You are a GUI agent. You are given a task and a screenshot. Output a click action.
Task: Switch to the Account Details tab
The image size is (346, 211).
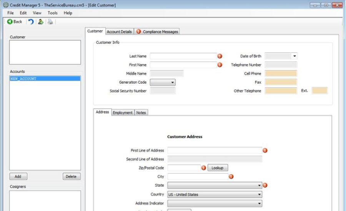point(120,32)
